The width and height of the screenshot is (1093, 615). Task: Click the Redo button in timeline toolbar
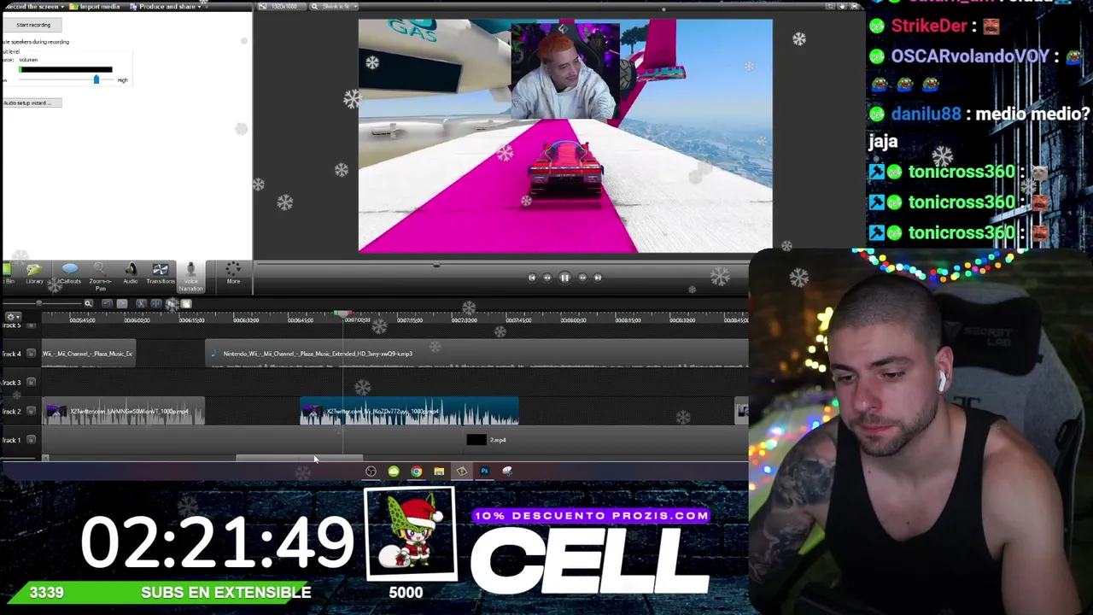click(122, 303)
